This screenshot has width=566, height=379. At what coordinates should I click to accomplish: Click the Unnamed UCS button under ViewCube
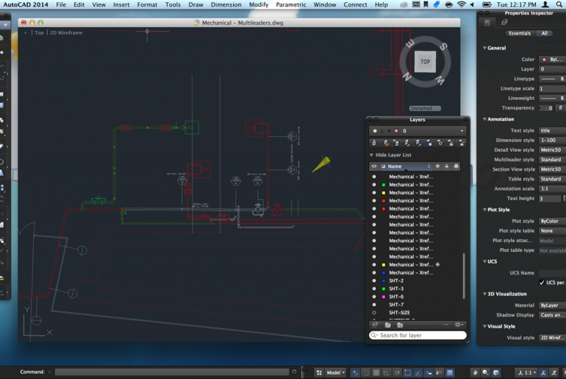click(424, 108)
